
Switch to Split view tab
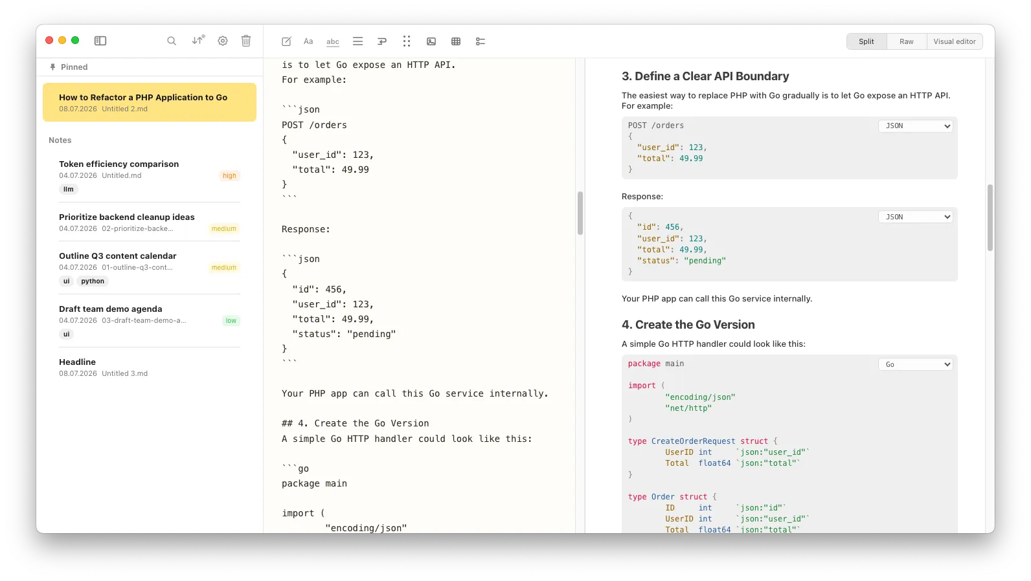point(867,41)
